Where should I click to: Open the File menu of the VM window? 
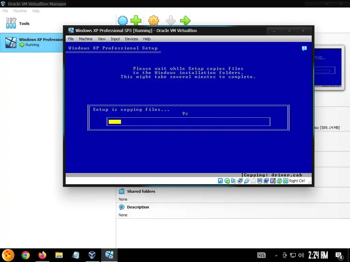point(71,39)
